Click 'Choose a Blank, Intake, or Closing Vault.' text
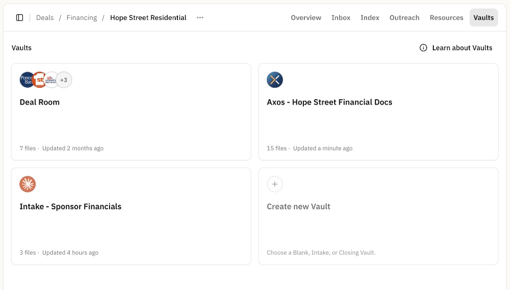 [x=321, y=253]
